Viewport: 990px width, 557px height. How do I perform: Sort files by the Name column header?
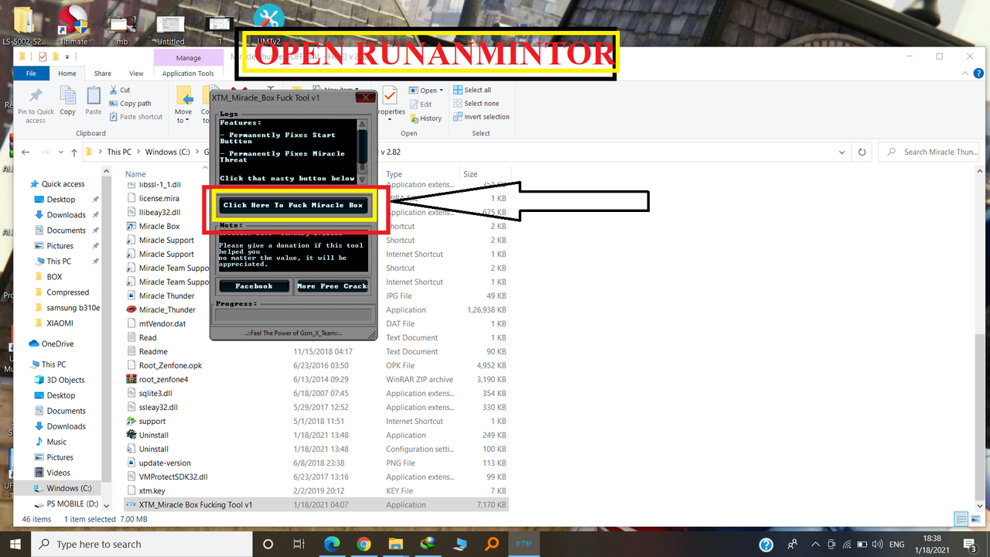(136, 174)
